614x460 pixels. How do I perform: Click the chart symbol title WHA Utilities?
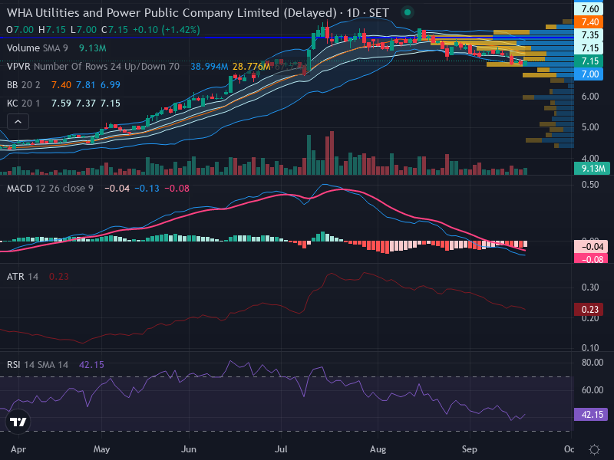[x=171, y=13]
